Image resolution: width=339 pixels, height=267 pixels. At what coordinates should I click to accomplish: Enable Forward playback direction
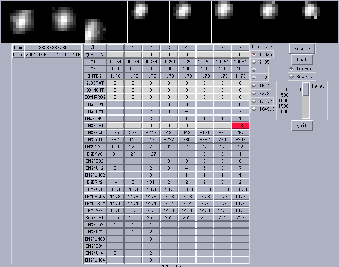coord(302,69)
